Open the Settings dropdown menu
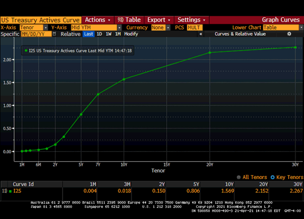The width and height of the screenshot is (304, 219). click(191, 20)
